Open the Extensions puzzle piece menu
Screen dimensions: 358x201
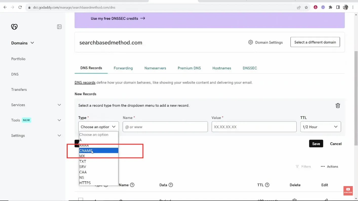coord(330,7)
